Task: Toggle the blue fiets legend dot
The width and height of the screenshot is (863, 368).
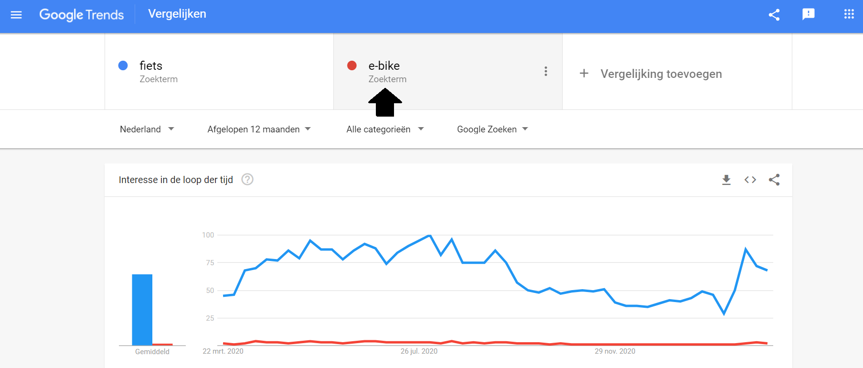Action: (x=123, y=65)
